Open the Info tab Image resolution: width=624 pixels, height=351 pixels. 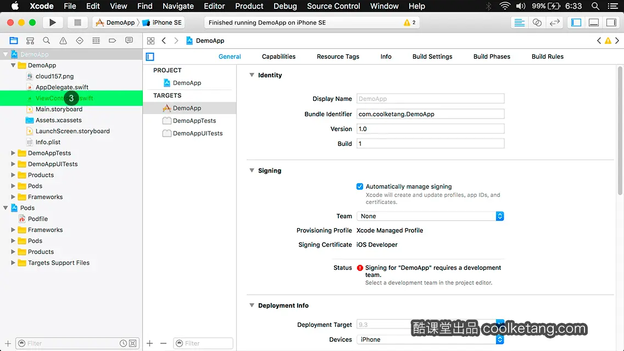point(386,56)
